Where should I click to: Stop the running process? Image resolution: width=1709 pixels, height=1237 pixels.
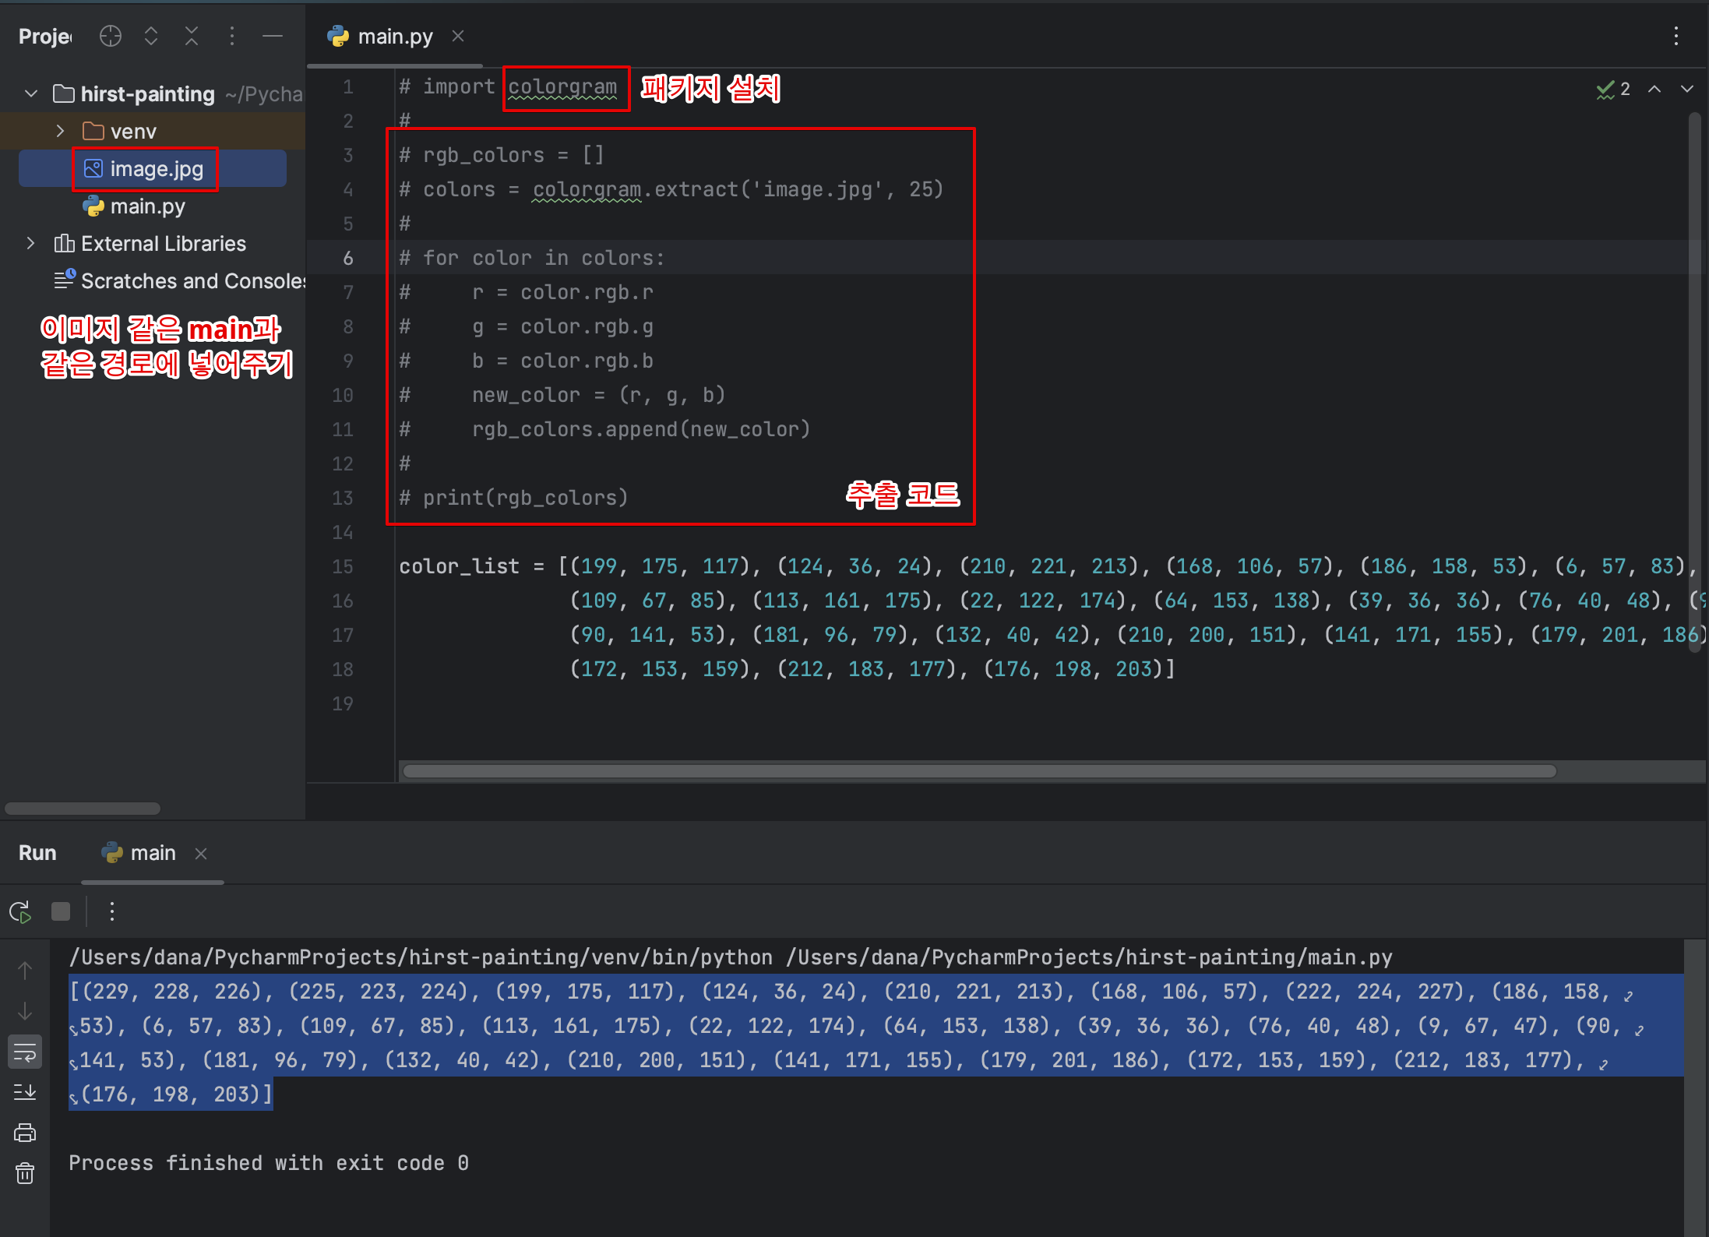(x=61, y=911)
